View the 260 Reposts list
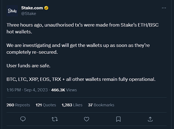Image resolution: width=174 pixels, height=129 pixels. pos(18,105)
